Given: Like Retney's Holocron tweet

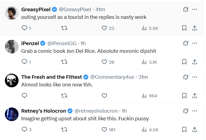Looking at the screenshot, I should [104, 129].
